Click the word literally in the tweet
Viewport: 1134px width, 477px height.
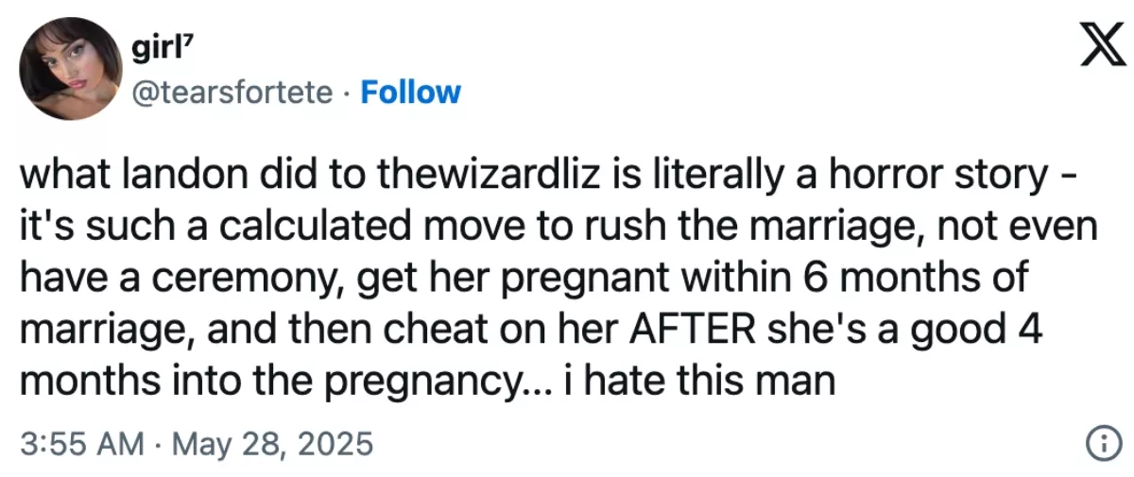coord(682,177)
